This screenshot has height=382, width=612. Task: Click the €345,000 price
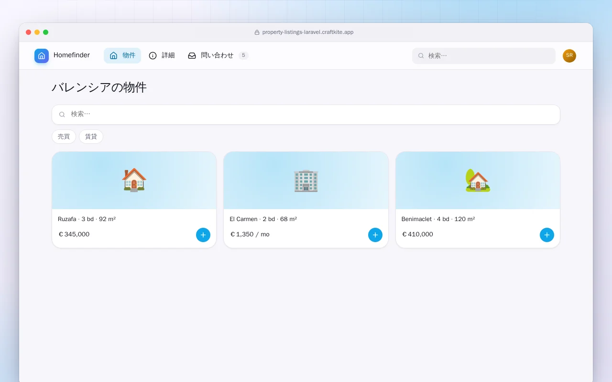pos(74,234)
